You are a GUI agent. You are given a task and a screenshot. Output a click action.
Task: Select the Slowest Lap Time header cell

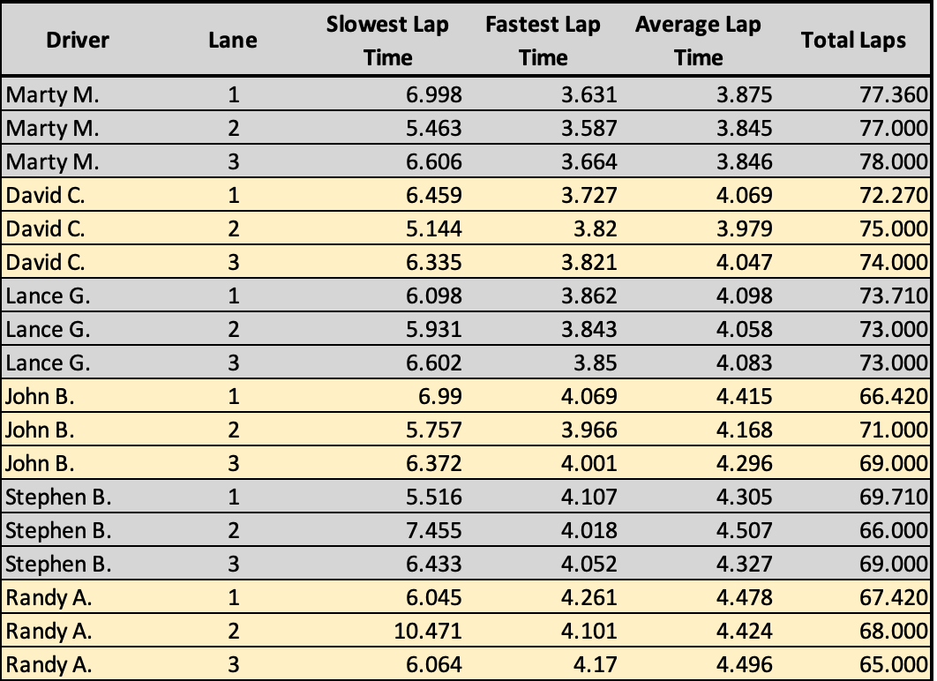387,41
